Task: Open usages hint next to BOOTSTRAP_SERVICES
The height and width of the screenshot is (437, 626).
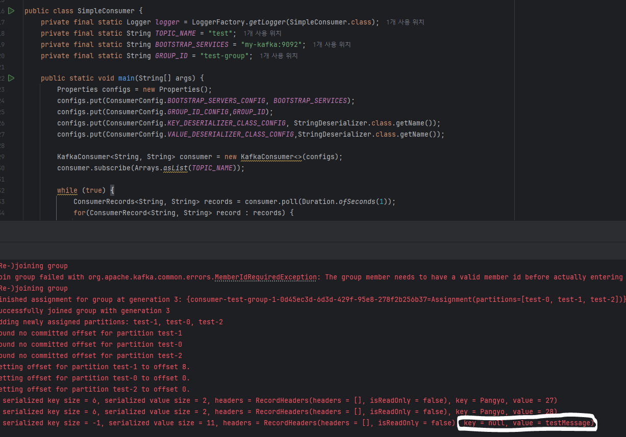Action: click(332, 45)
